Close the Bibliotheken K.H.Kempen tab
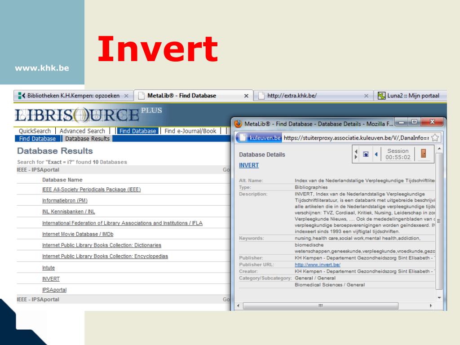Image resolution: width=460 pixels, height=345 pixels. 126,96
